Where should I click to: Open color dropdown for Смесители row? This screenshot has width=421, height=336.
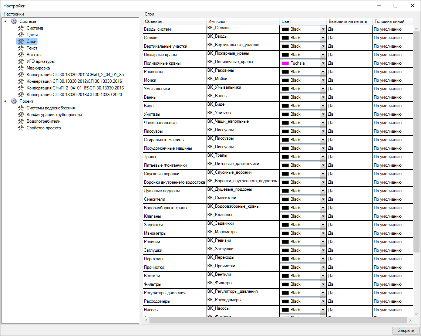323,199
